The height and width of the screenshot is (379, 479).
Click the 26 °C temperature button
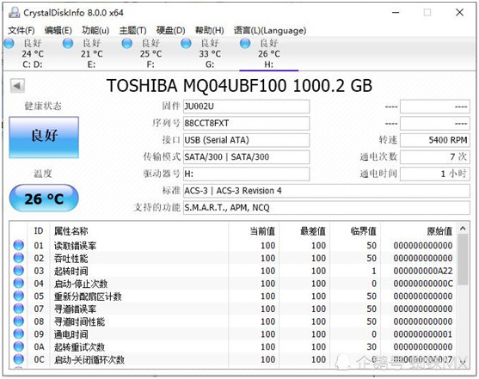pos(44,199)
